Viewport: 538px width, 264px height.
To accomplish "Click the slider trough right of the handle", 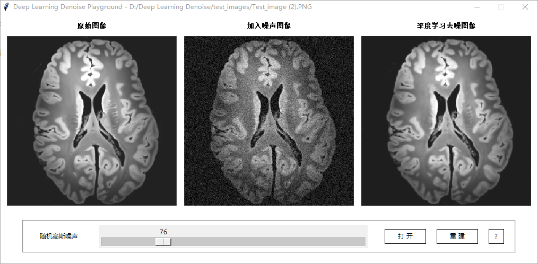I will (x=268, y=242).
